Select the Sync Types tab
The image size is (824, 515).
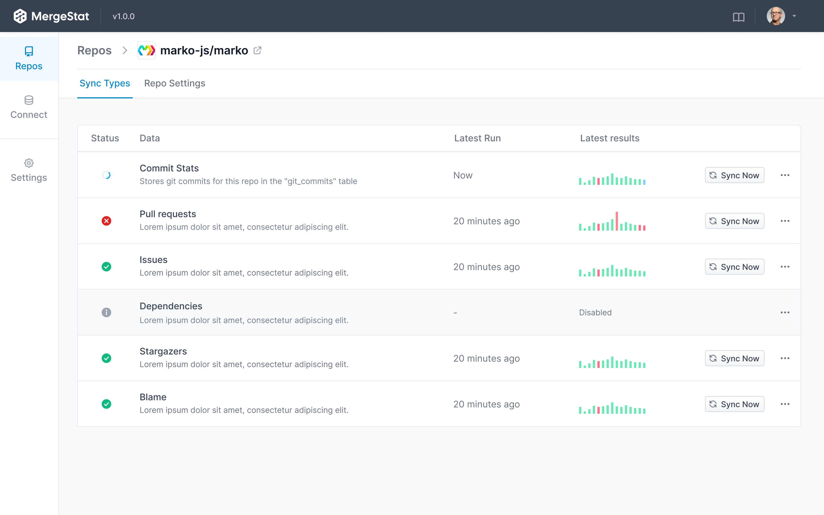click(x=104, y=83)
